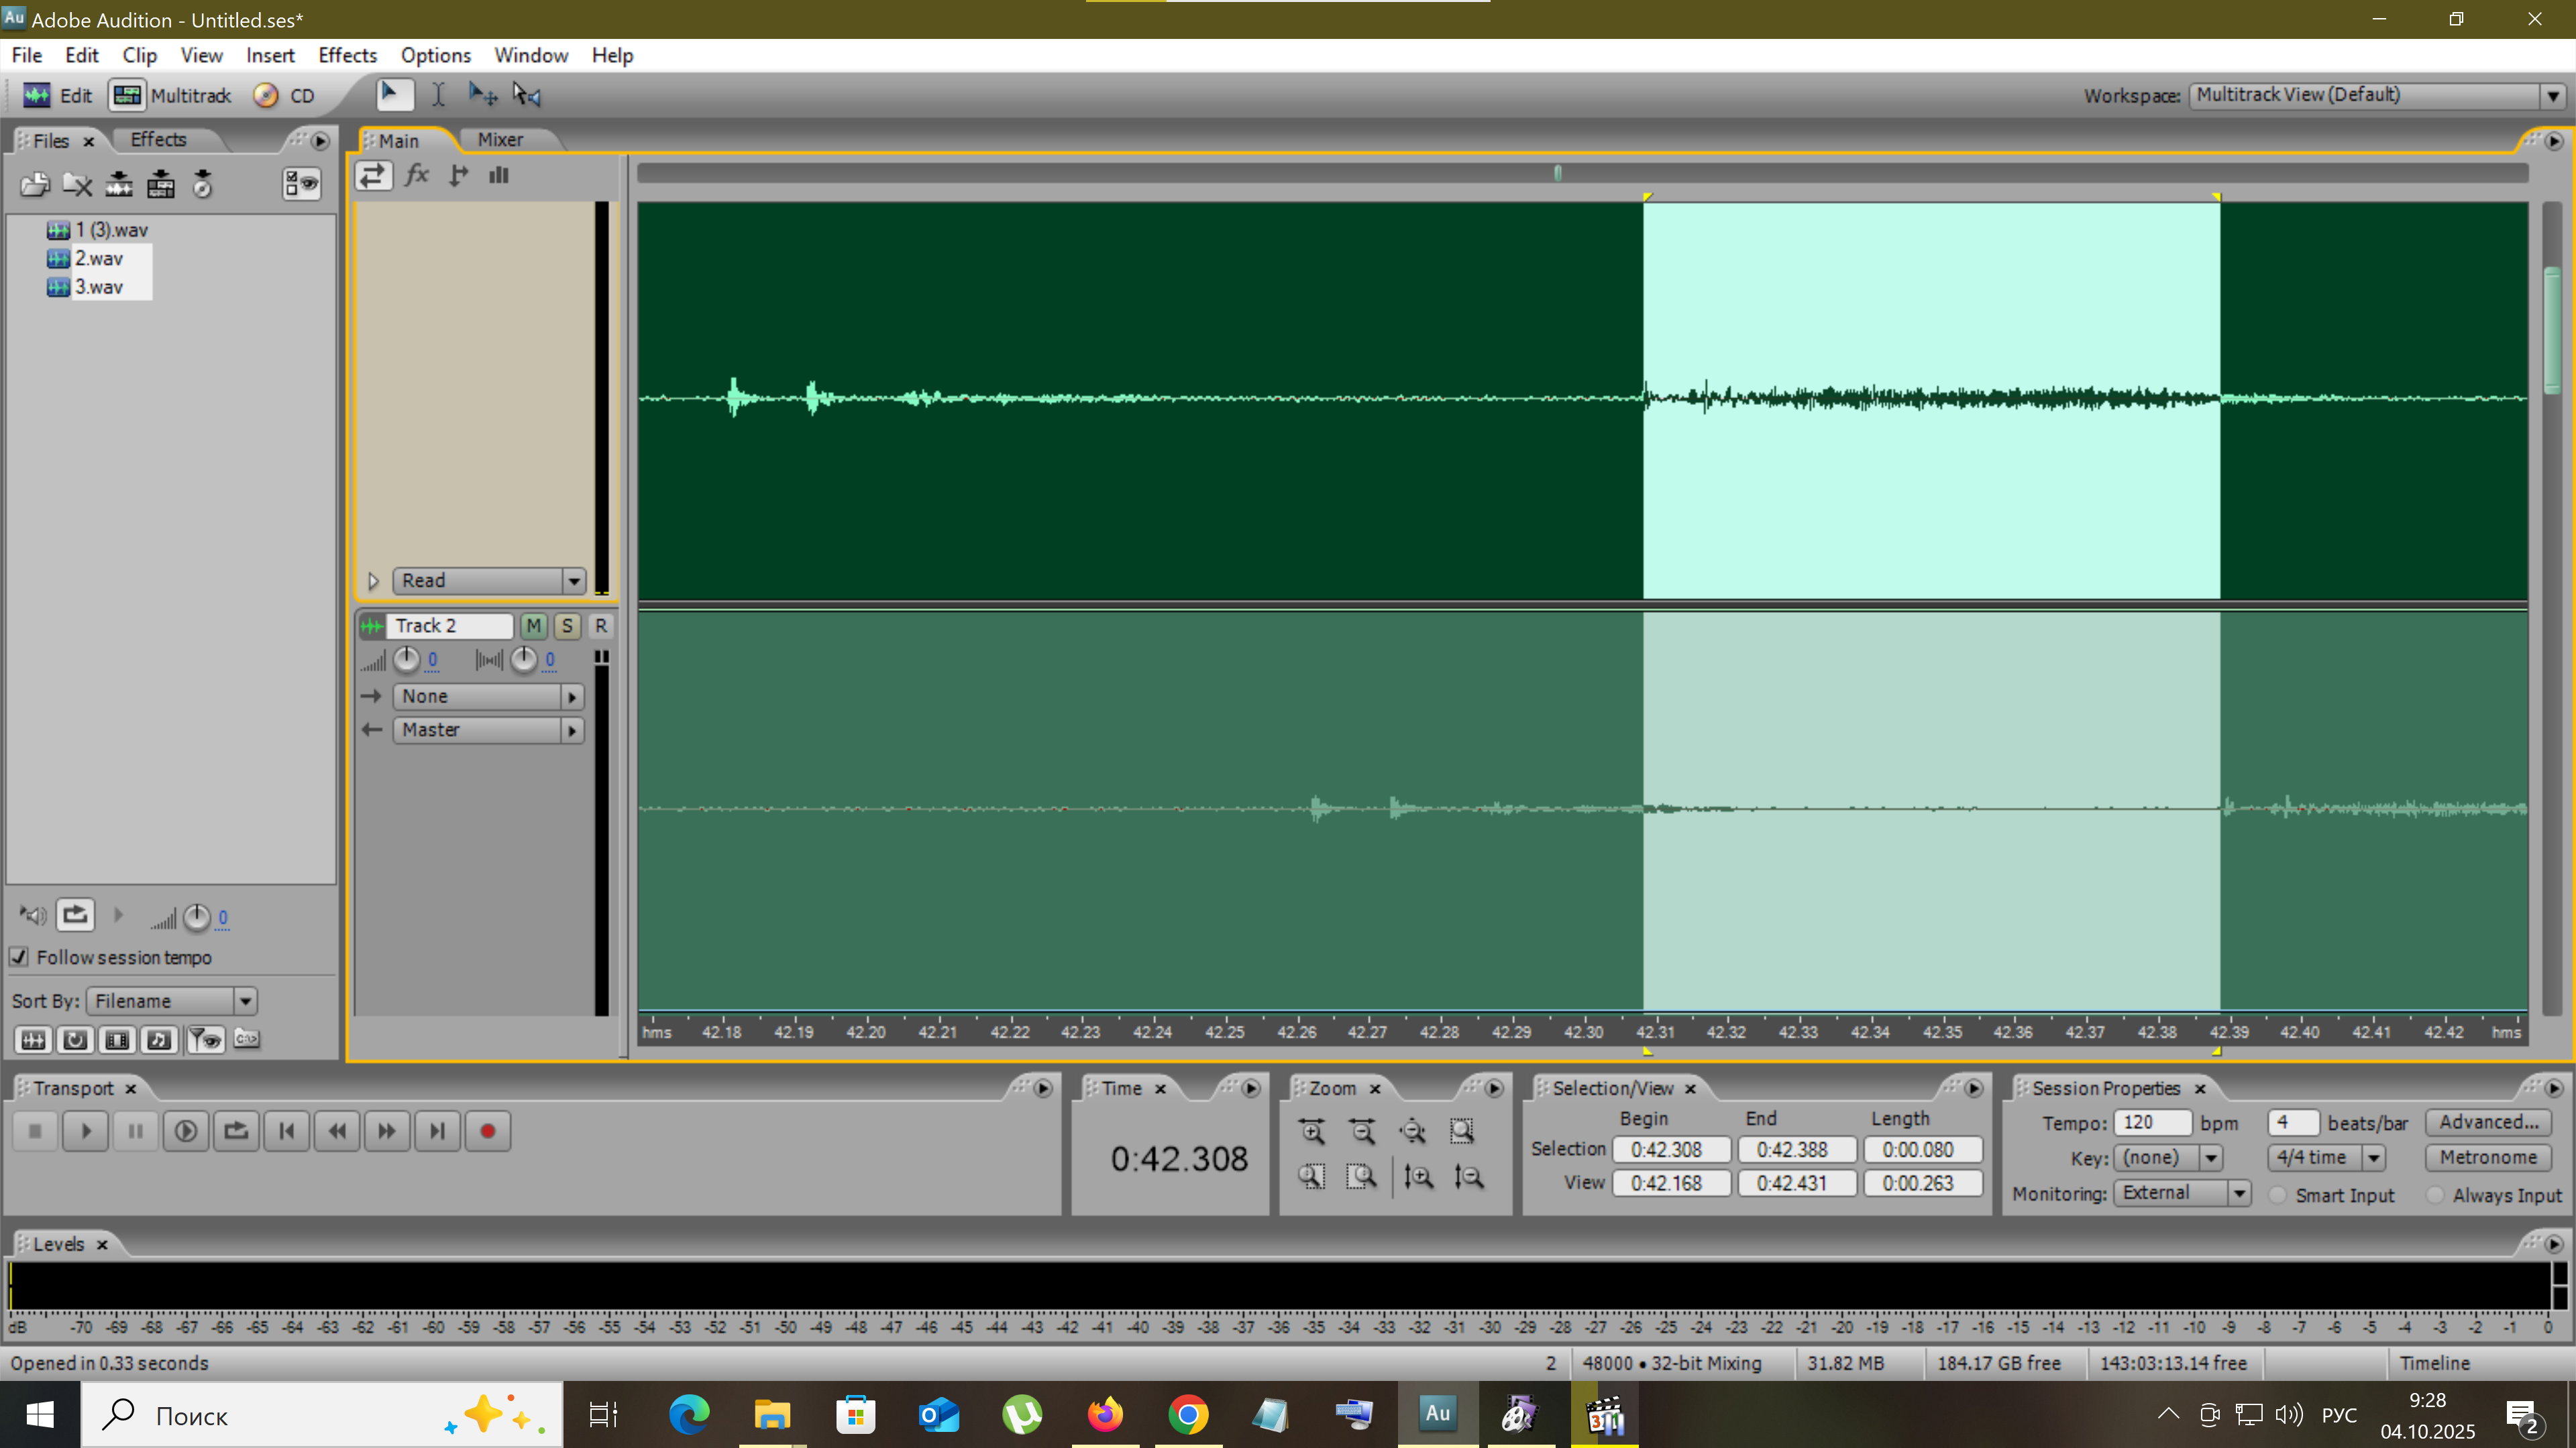Open the Read automation mode dropdown
The image size is (2576, 1448).
point(573,581)
